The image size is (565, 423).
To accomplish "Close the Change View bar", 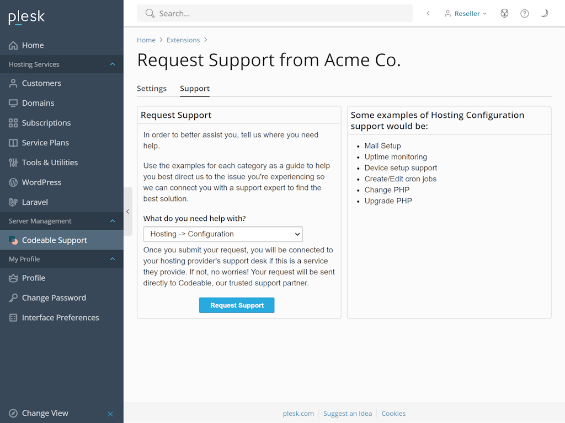I will pyautogui.click(x=110, y=414).
